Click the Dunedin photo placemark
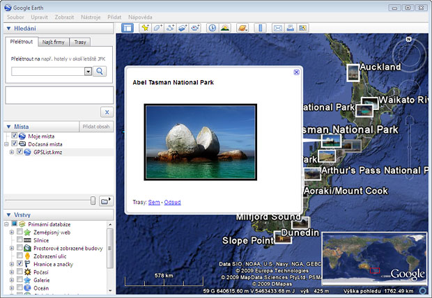The image size is (432, 298). pos(300,223)
